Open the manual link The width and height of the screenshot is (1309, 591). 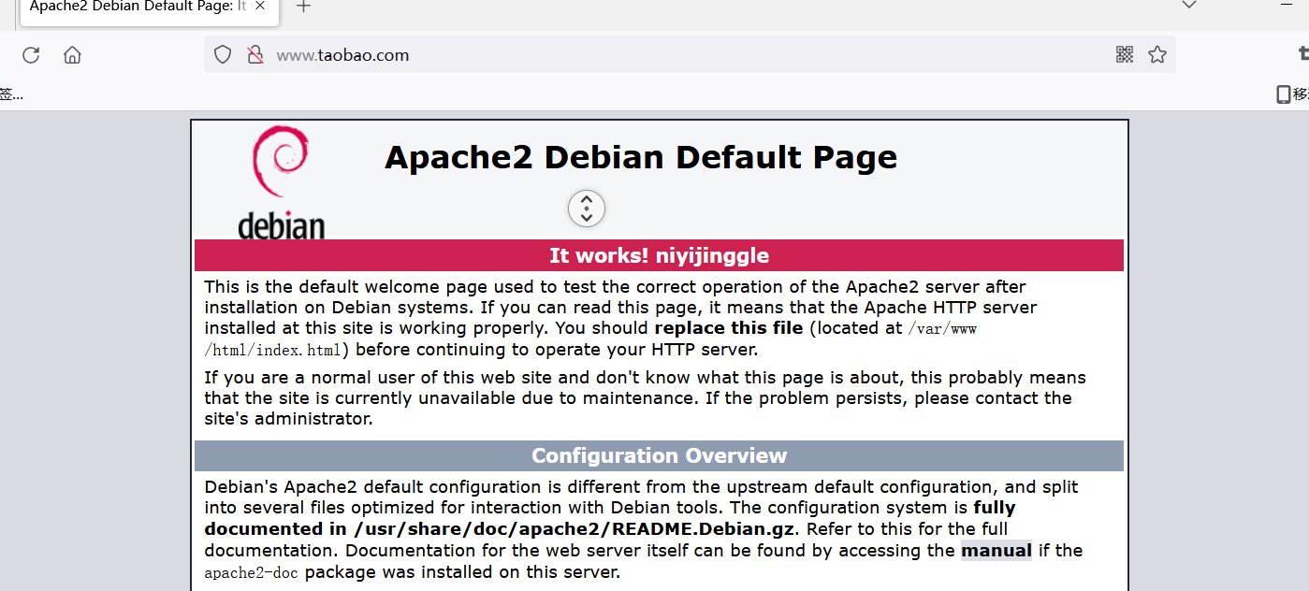996,551
